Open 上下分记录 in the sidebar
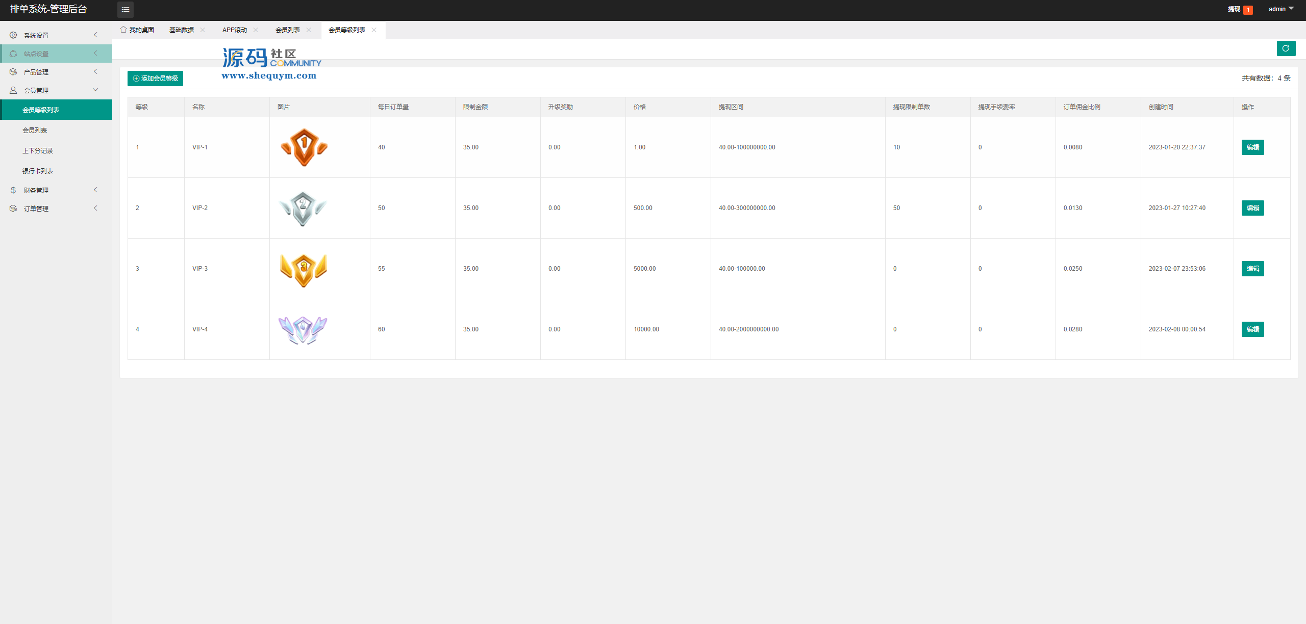Screen dimensions: 1306x624 coord(56,150)
